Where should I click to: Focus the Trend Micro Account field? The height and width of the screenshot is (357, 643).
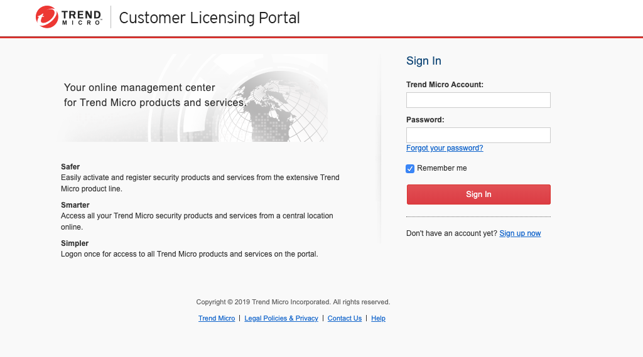(x=478, y=100)
